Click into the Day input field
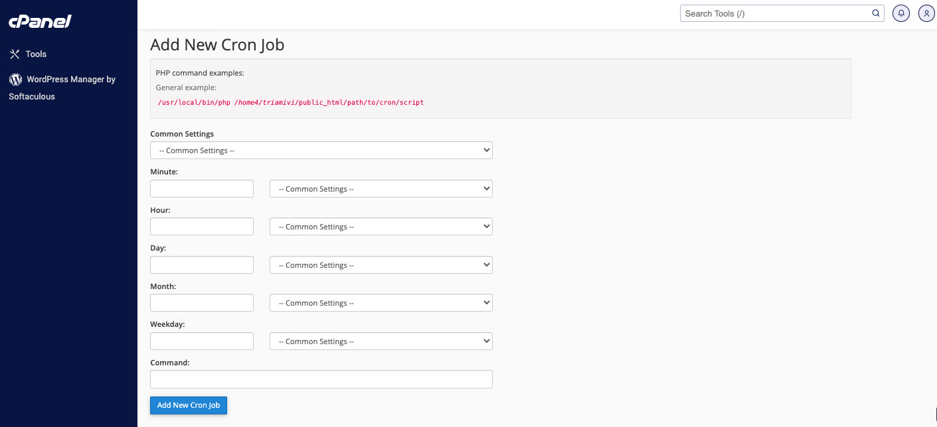This screenshot has height=427, width=937. point(202,265)
